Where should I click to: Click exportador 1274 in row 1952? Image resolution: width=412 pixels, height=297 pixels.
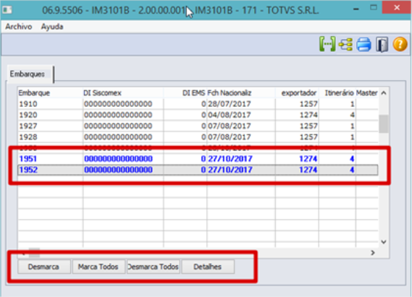(308, 170)
